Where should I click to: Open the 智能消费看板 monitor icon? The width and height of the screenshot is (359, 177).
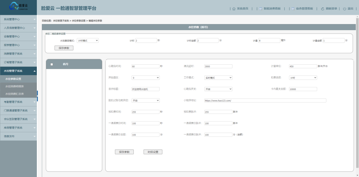pyautogui.click(x=261, y=9)
